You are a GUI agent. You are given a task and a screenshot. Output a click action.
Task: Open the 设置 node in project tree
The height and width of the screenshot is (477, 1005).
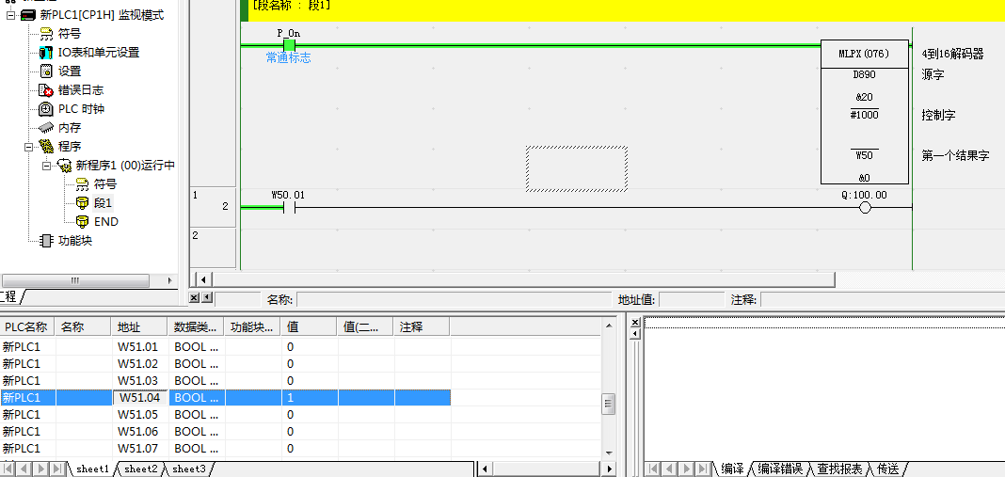click(x=69, y=72)
